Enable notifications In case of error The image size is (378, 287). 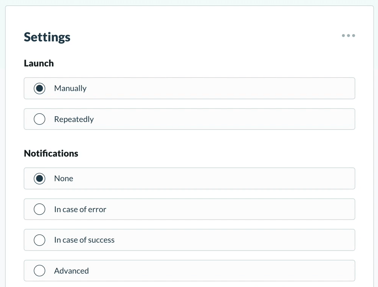point(189,209)
